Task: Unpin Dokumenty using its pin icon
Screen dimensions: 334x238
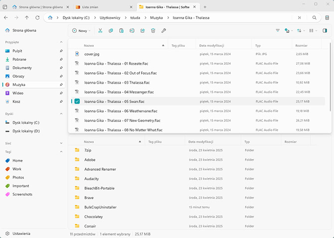Action: (x=61, y=68)
